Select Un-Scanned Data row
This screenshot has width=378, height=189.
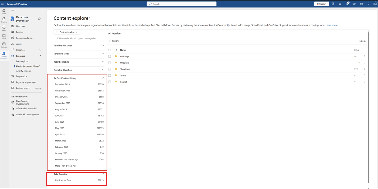point(79,180)
